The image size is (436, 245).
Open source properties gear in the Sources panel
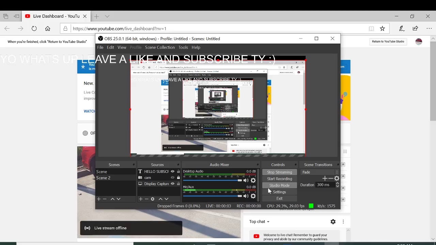(x=153, y=199)
